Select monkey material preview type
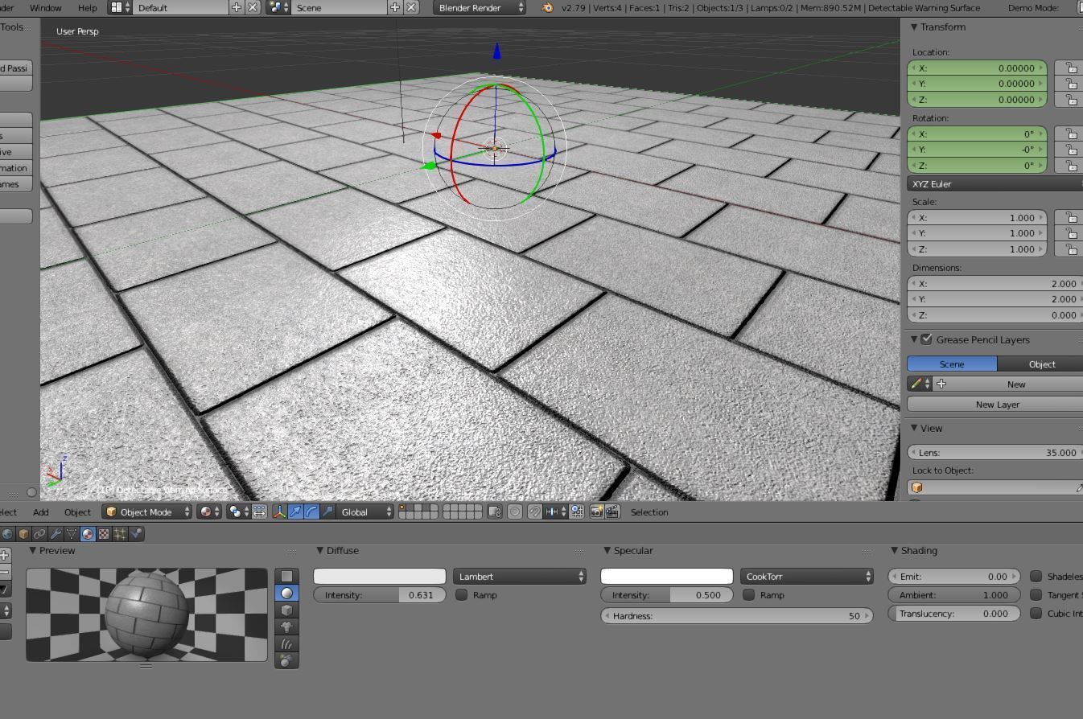 (286, 627)
